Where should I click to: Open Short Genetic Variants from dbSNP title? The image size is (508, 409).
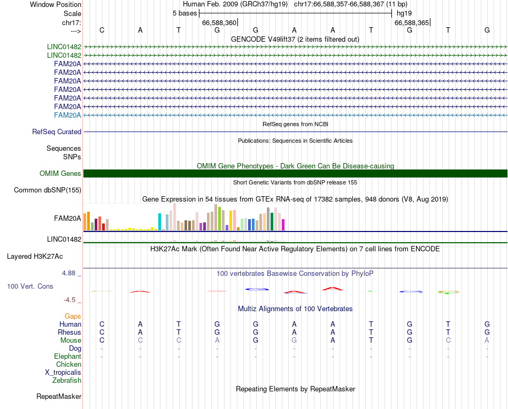point(295,182)
